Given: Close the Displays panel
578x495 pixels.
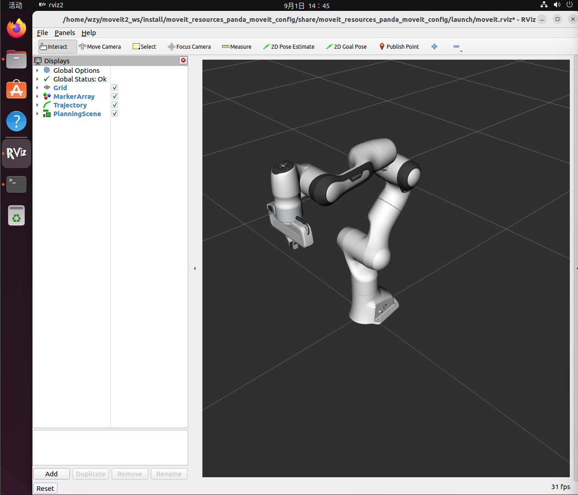Looking at the screenshot, I should (183, 61).
